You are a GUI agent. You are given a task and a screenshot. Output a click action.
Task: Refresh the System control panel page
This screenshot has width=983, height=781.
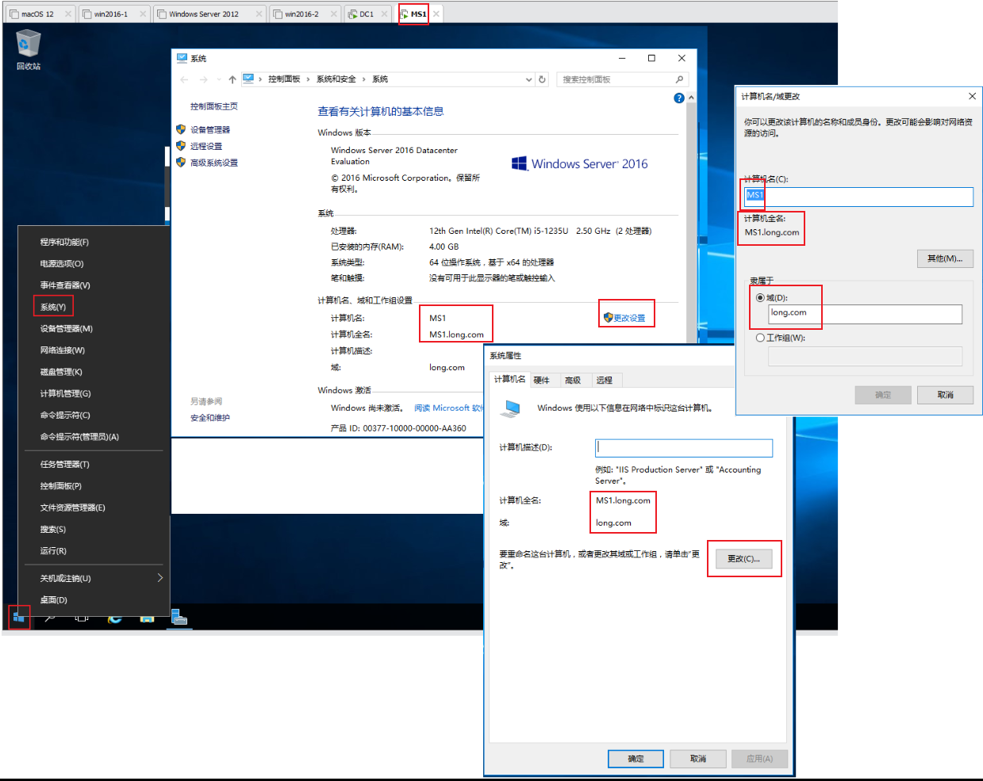(543, 79)
